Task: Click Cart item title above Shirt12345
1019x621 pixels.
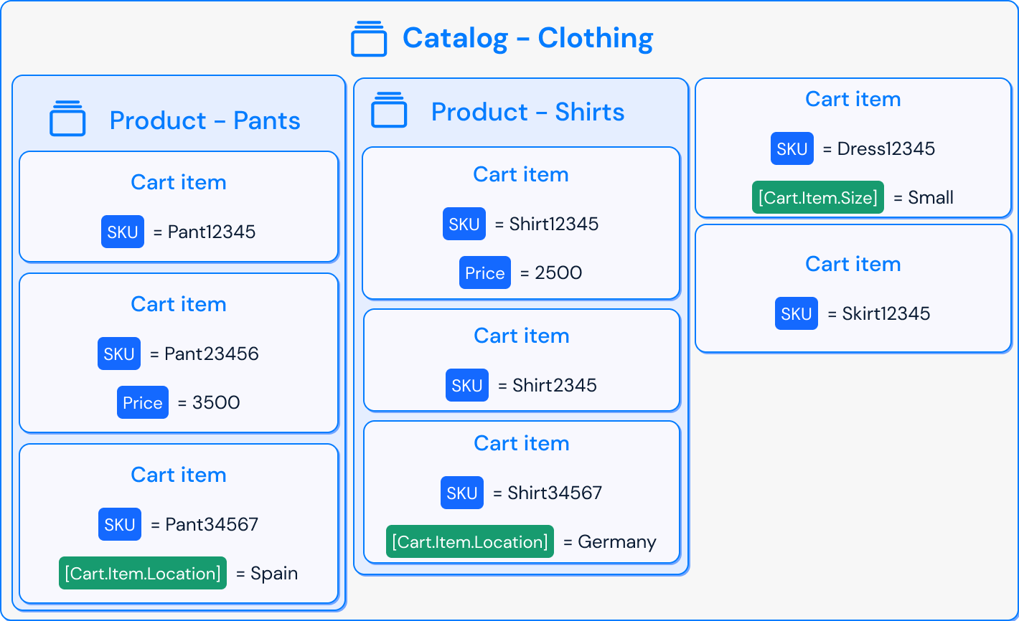Action: 521,174
